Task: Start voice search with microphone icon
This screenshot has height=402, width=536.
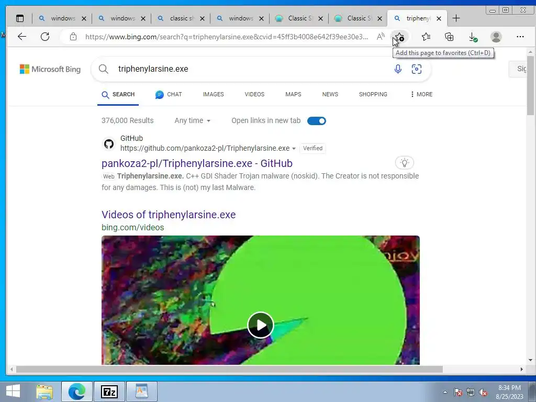Action: click(x=398, y=69)
